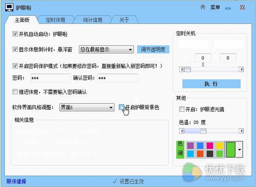
Task: Open the 菜单 menu
Action: 215,7
